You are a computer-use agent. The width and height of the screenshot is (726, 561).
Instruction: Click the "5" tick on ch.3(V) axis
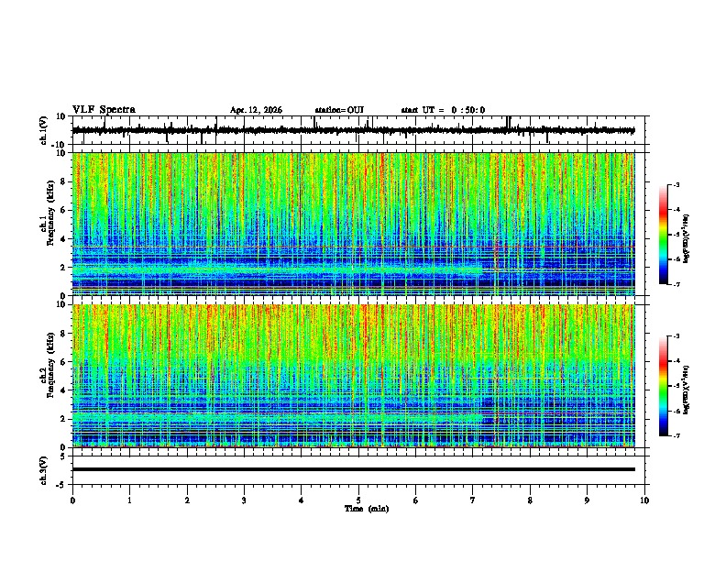[63, 456]
